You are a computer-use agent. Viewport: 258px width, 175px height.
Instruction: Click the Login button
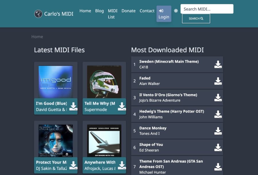[x=163, y=13]
